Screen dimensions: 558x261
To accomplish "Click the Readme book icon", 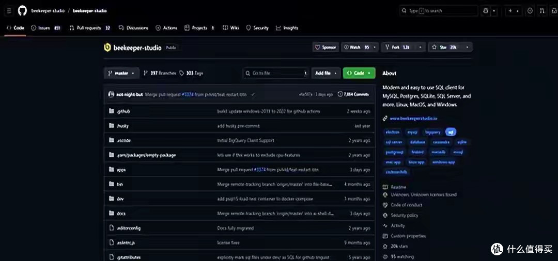I will (x=385, y=187).
